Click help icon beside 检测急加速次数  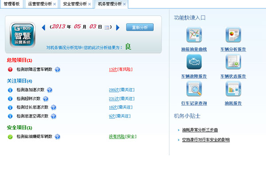(50, 90)
